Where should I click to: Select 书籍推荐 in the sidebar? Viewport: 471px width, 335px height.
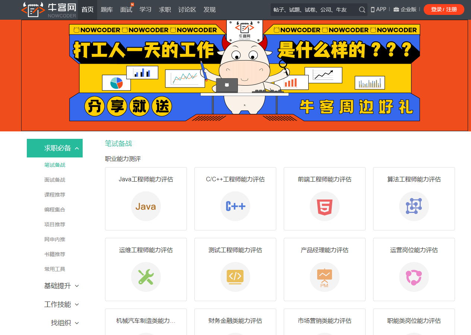(x=55, y=254)
